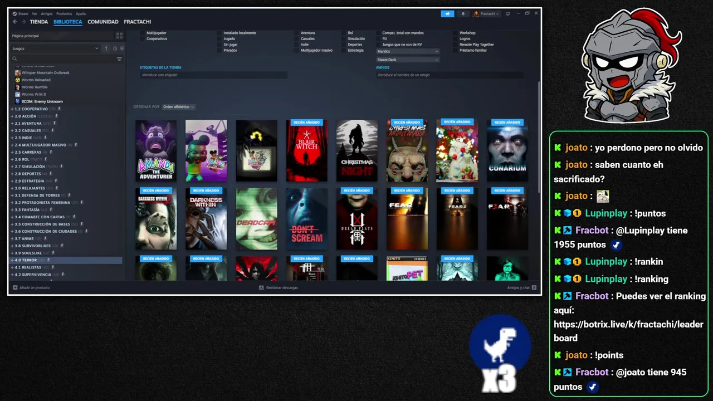The image size is (713, 401).
Task: Click Amigos y chat button
Action: coord(522,287)
